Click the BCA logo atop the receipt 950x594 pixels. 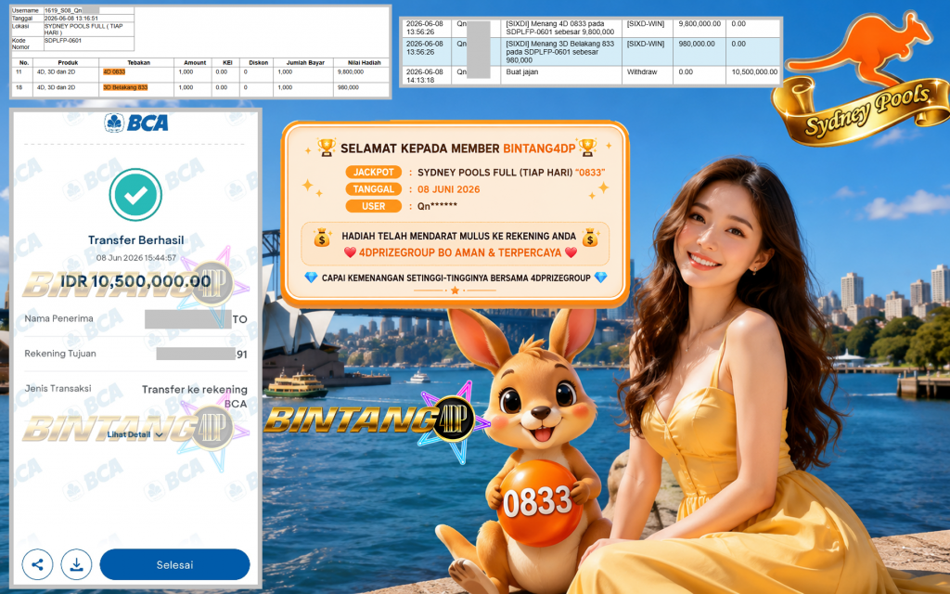pyautogui.click(x=135, y=123)
